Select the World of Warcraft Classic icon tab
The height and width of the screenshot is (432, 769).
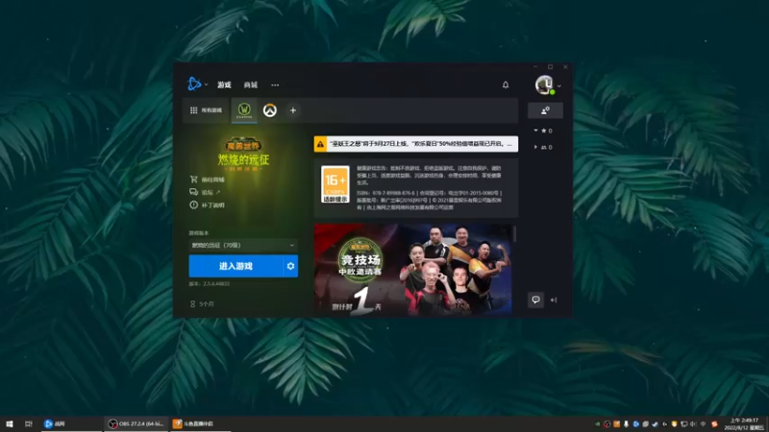[x=244, y=110]
